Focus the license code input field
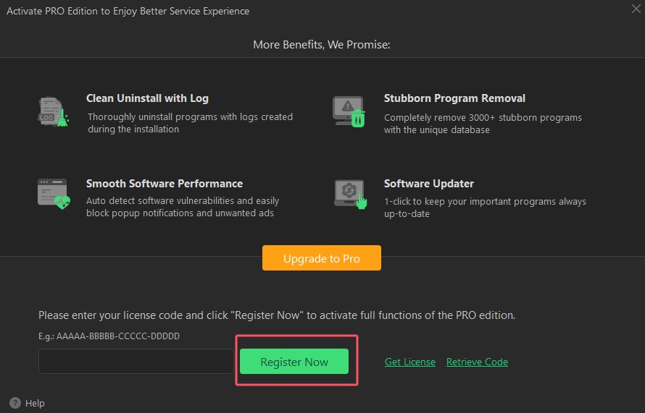Viewport: 645px width, 413px height. tap(136, 361)
